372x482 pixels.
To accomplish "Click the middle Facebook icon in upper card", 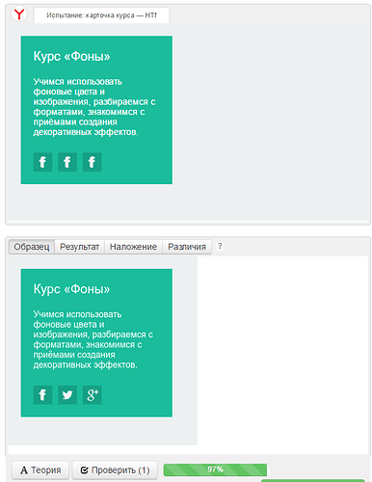I will click(67, 162).
